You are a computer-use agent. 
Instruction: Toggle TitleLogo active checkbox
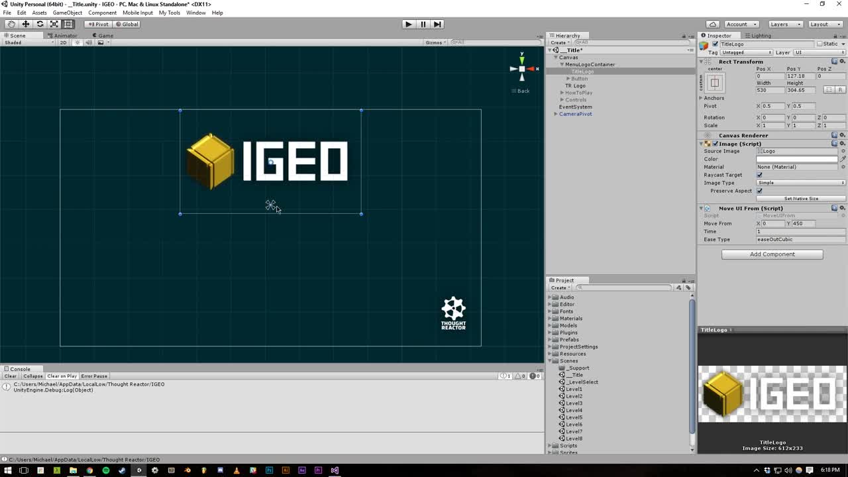715,44
